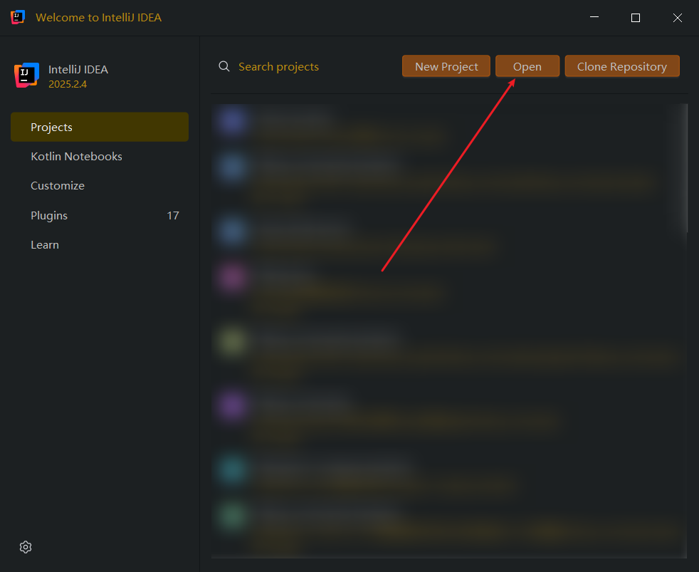Click the recent projects list scrollbar
This screenshot has height=572, width=699.
[684, 171]
